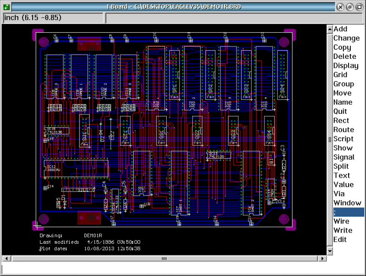Click the command input field at bottom
The image size is (366, 276).
(183, 269)
